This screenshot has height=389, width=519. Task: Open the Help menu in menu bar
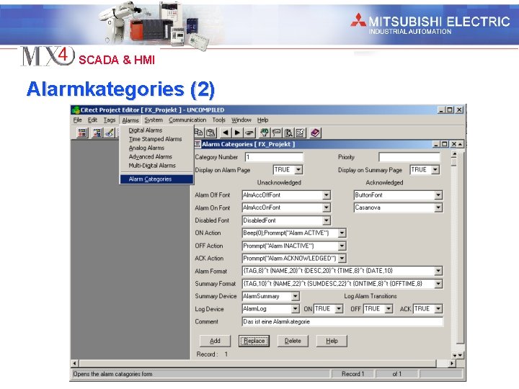pos(263,120)
